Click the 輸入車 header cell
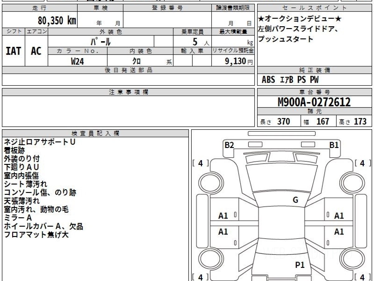 (192, 51)
